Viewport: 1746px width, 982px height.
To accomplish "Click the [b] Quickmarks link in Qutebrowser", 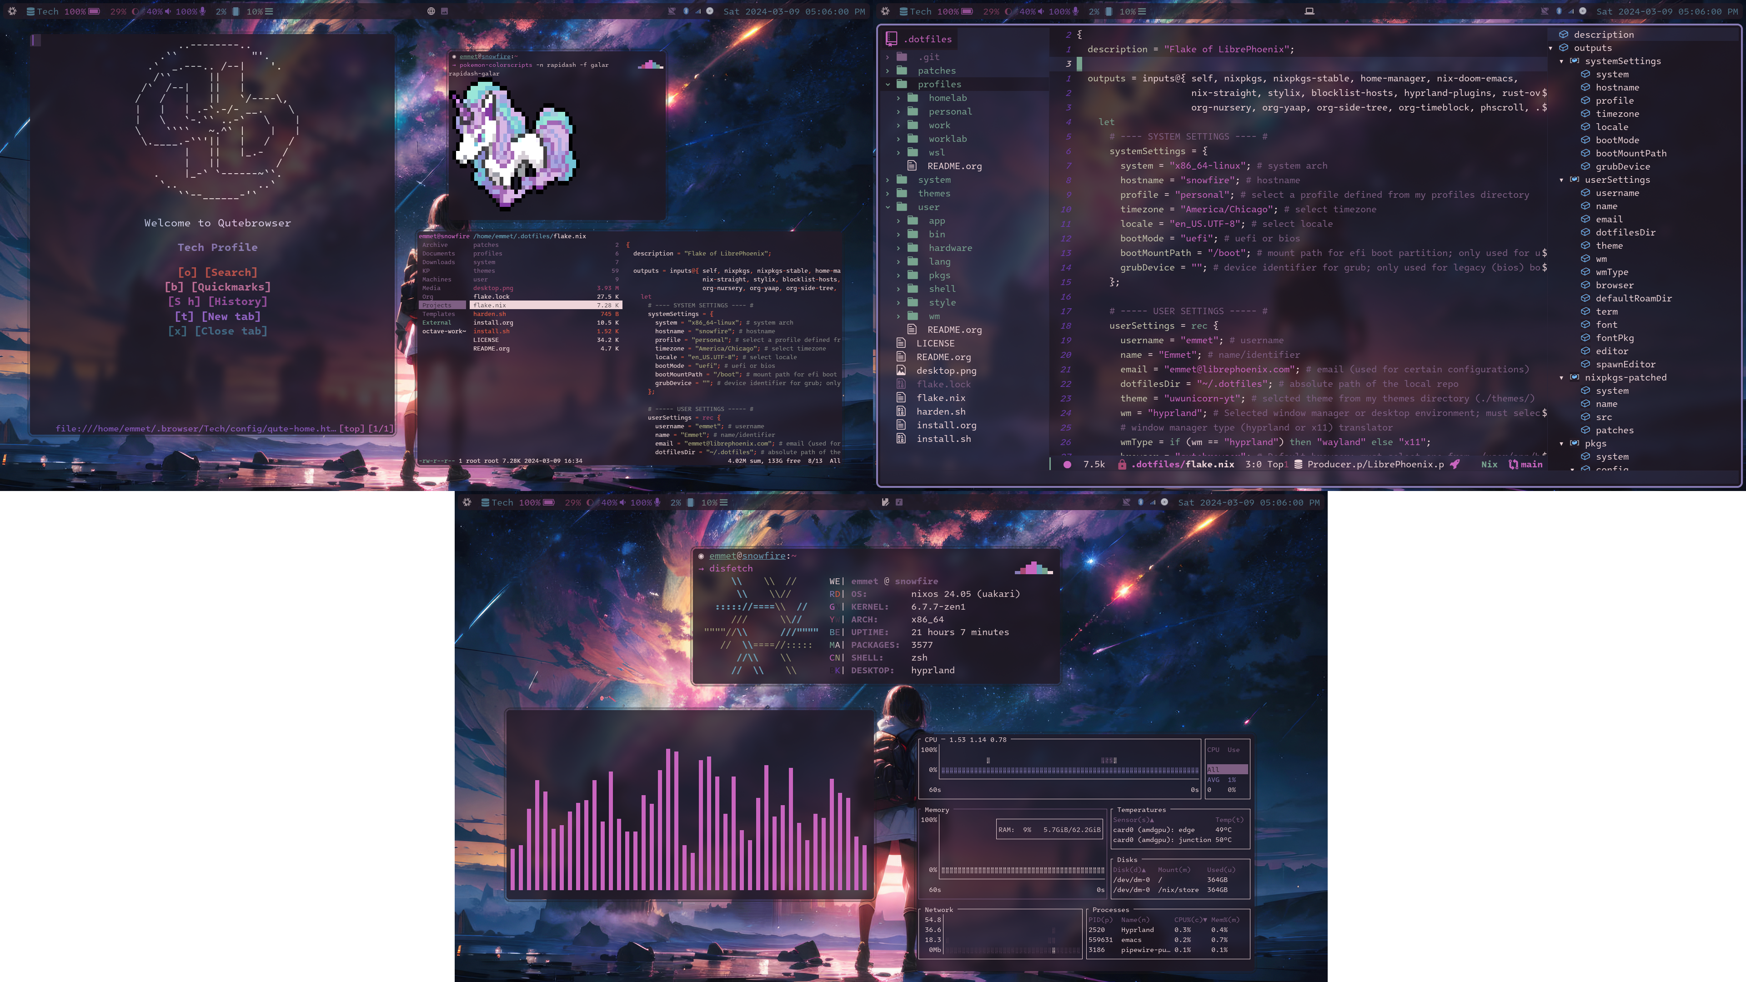I will [217, 286].
